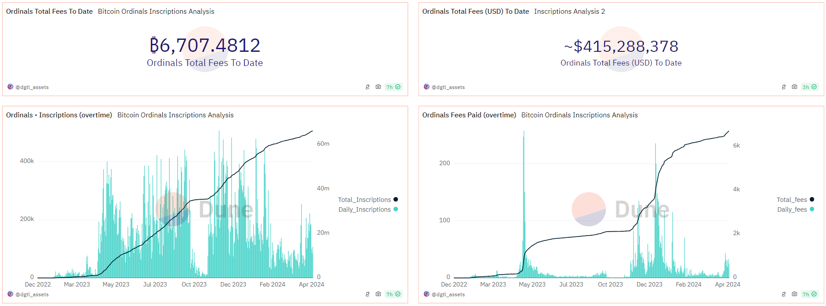
Task: Click camera icon in Ordinals Total Fees (USD) panel
Action: tap(794, 87)
